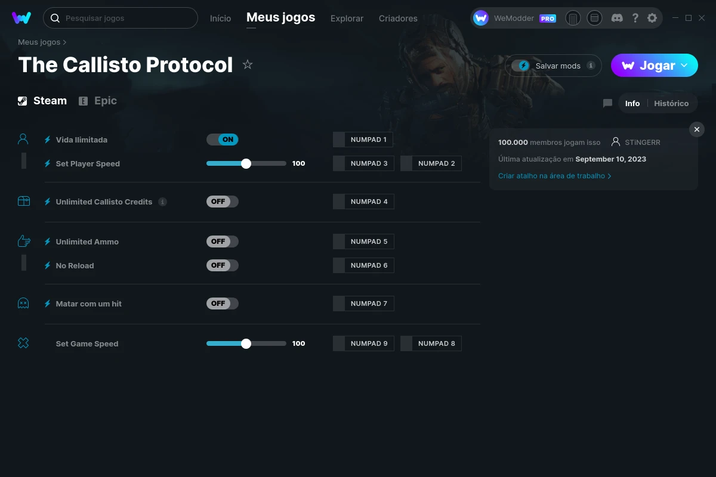Click the Set Game Speed slider
The width and height of the screenshot is (716, 477).
point(246,343)
